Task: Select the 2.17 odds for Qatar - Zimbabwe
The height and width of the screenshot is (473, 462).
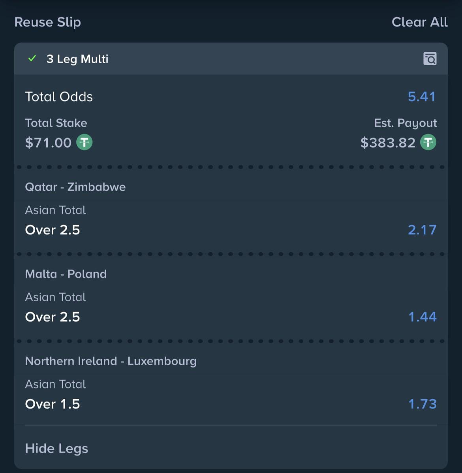Action: [422, 229]
